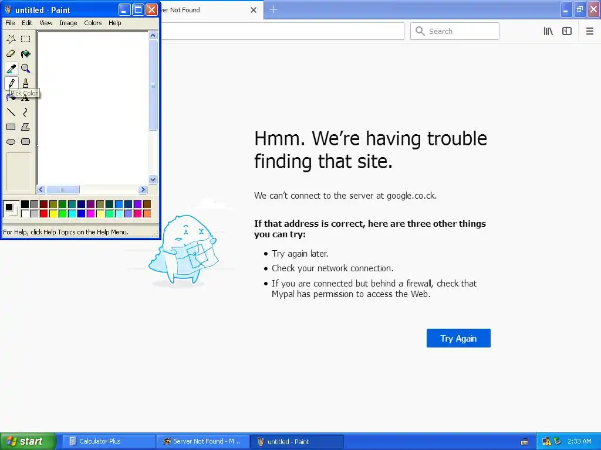Open Paint's Image menu
The height and width of the screenshot is (450, 601).
pyautogui.click(x=68, y=23)
